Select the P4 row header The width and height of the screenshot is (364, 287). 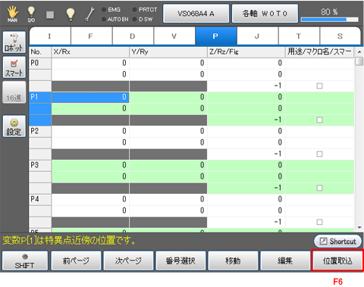(40, 199)
